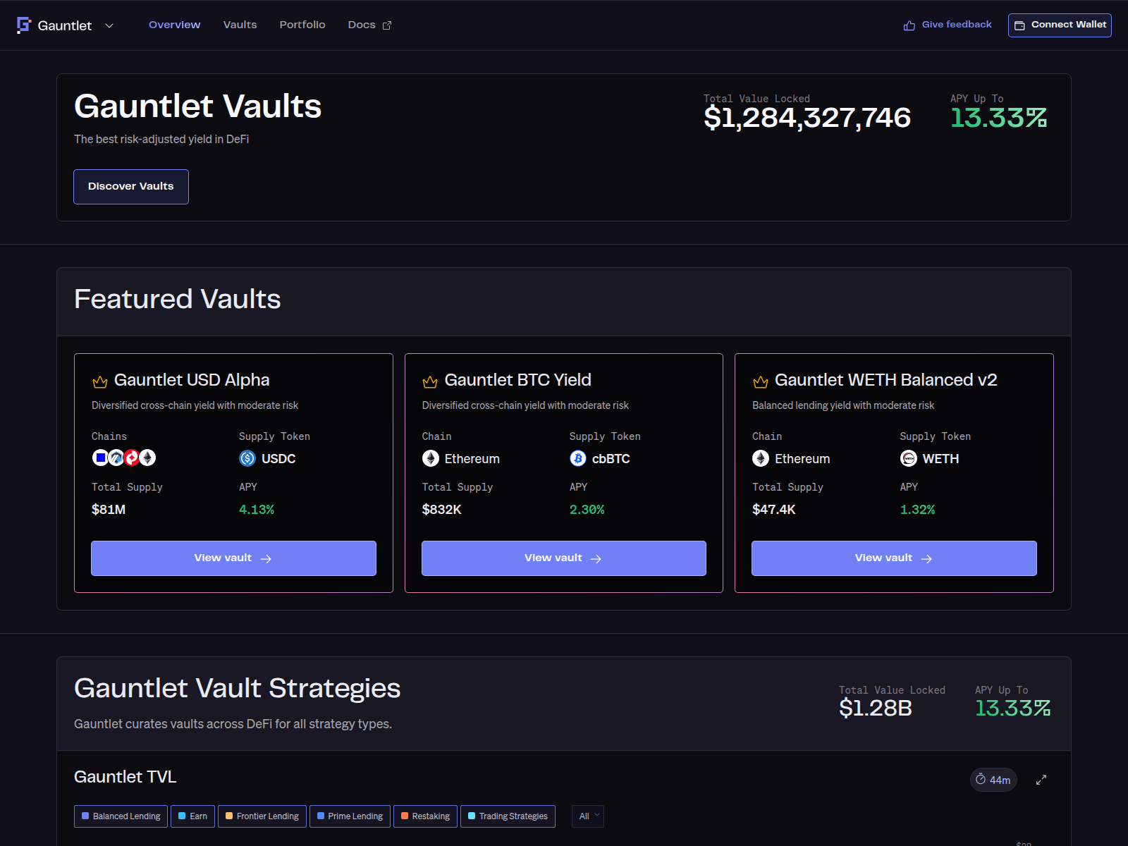Click the WETH token icon

click(908, 458)
